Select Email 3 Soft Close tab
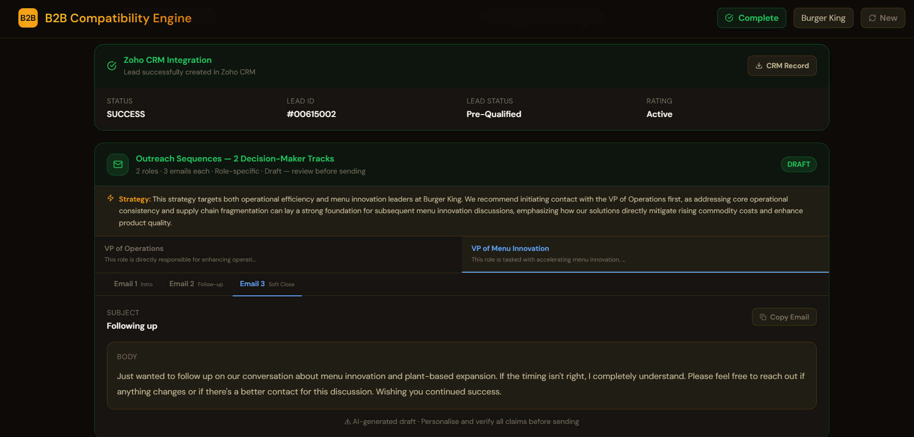Image resolution: width=914 pixels, height=437 pixels. [267, 284]
